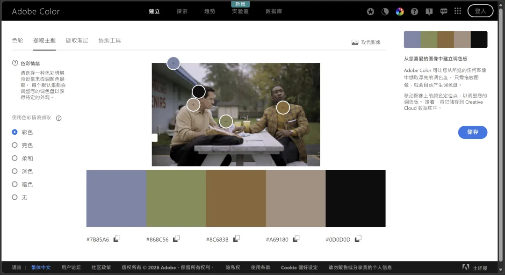Open the 使用条款 footer link
The image size is (505, 275).
tap(260, 267)
